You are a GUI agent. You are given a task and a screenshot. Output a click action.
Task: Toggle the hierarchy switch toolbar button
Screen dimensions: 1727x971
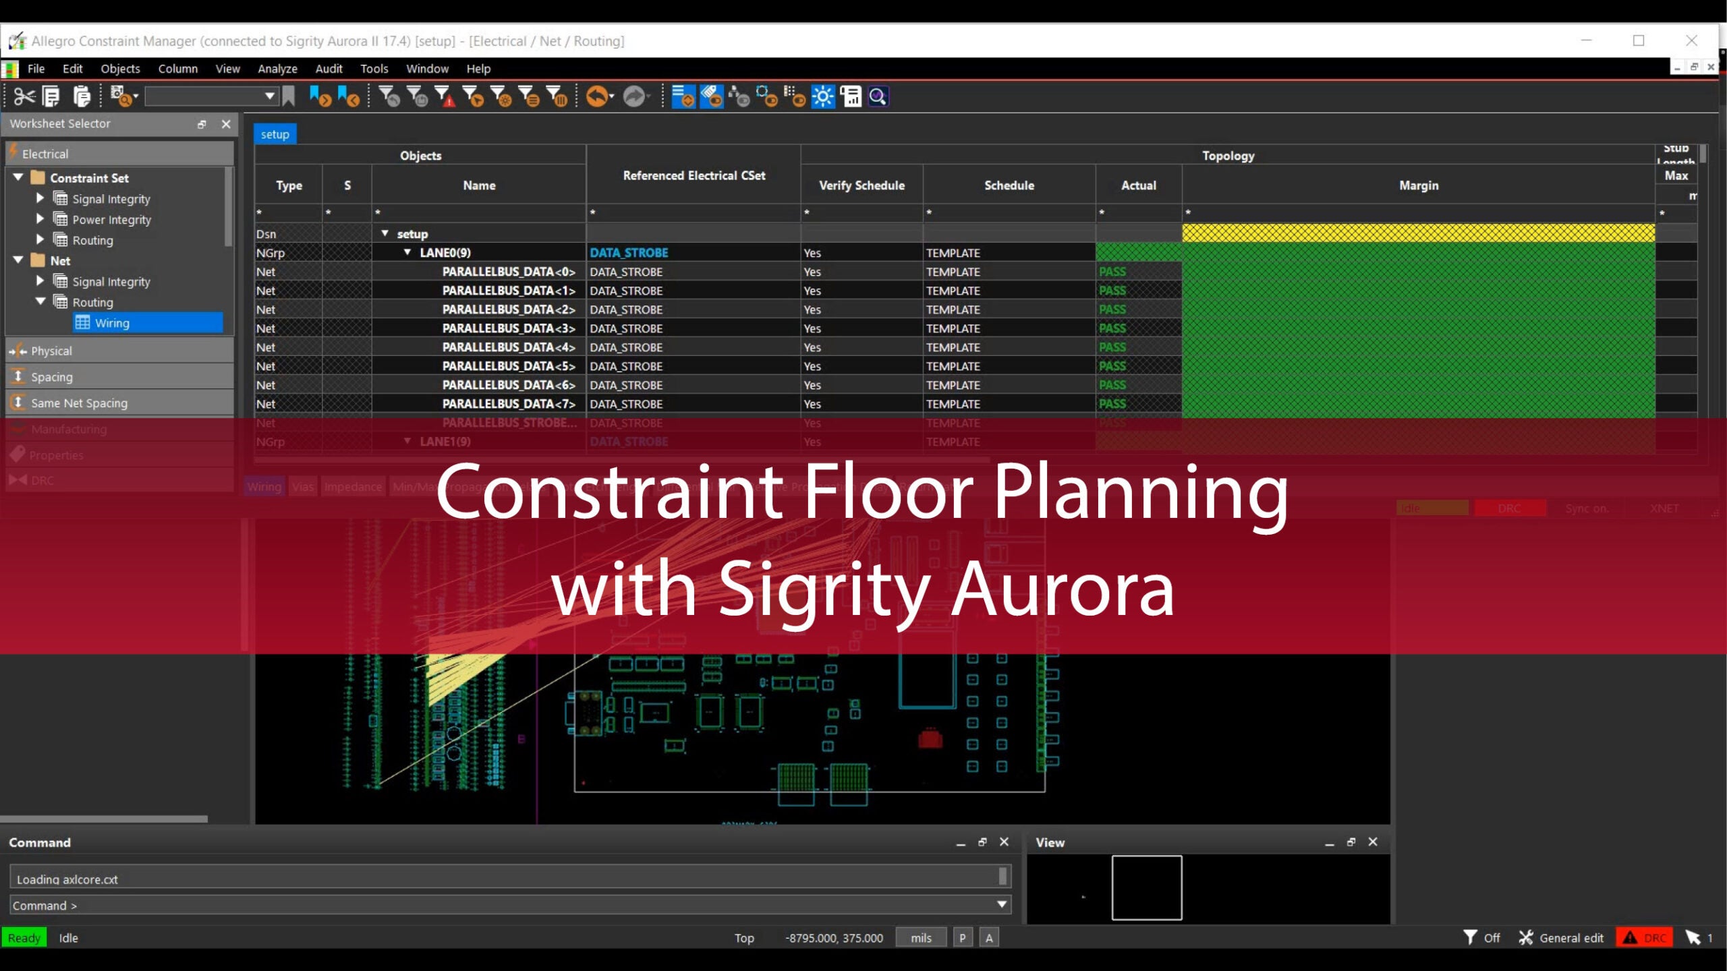tap(739, 97)
